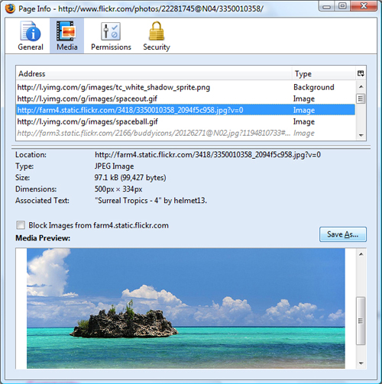Select the buddyicons 20126271@N02.jpg row
This screenshot has height=384, width=382.
click(x=186, y=133)
